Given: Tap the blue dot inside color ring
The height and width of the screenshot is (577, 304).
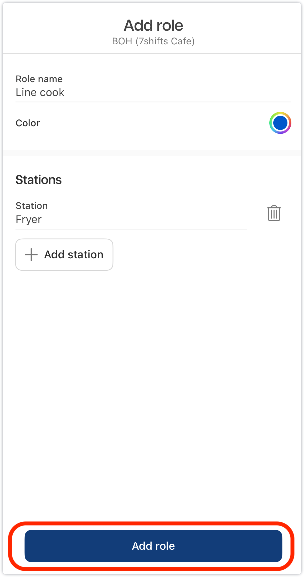Looking at the screenshot, I should pyautogui.click(x=280, y=123).
